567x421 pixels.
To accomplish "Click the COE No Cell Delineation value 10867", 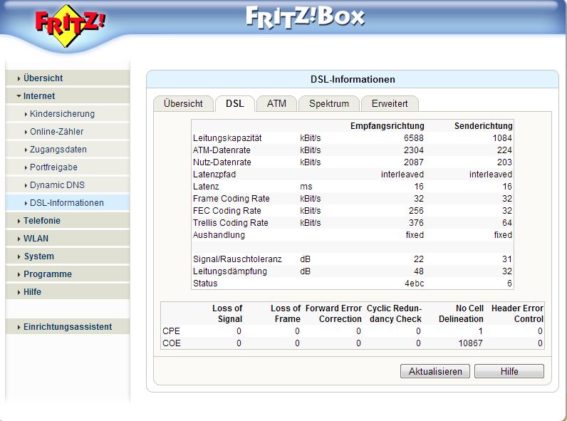I will point(470,343).
